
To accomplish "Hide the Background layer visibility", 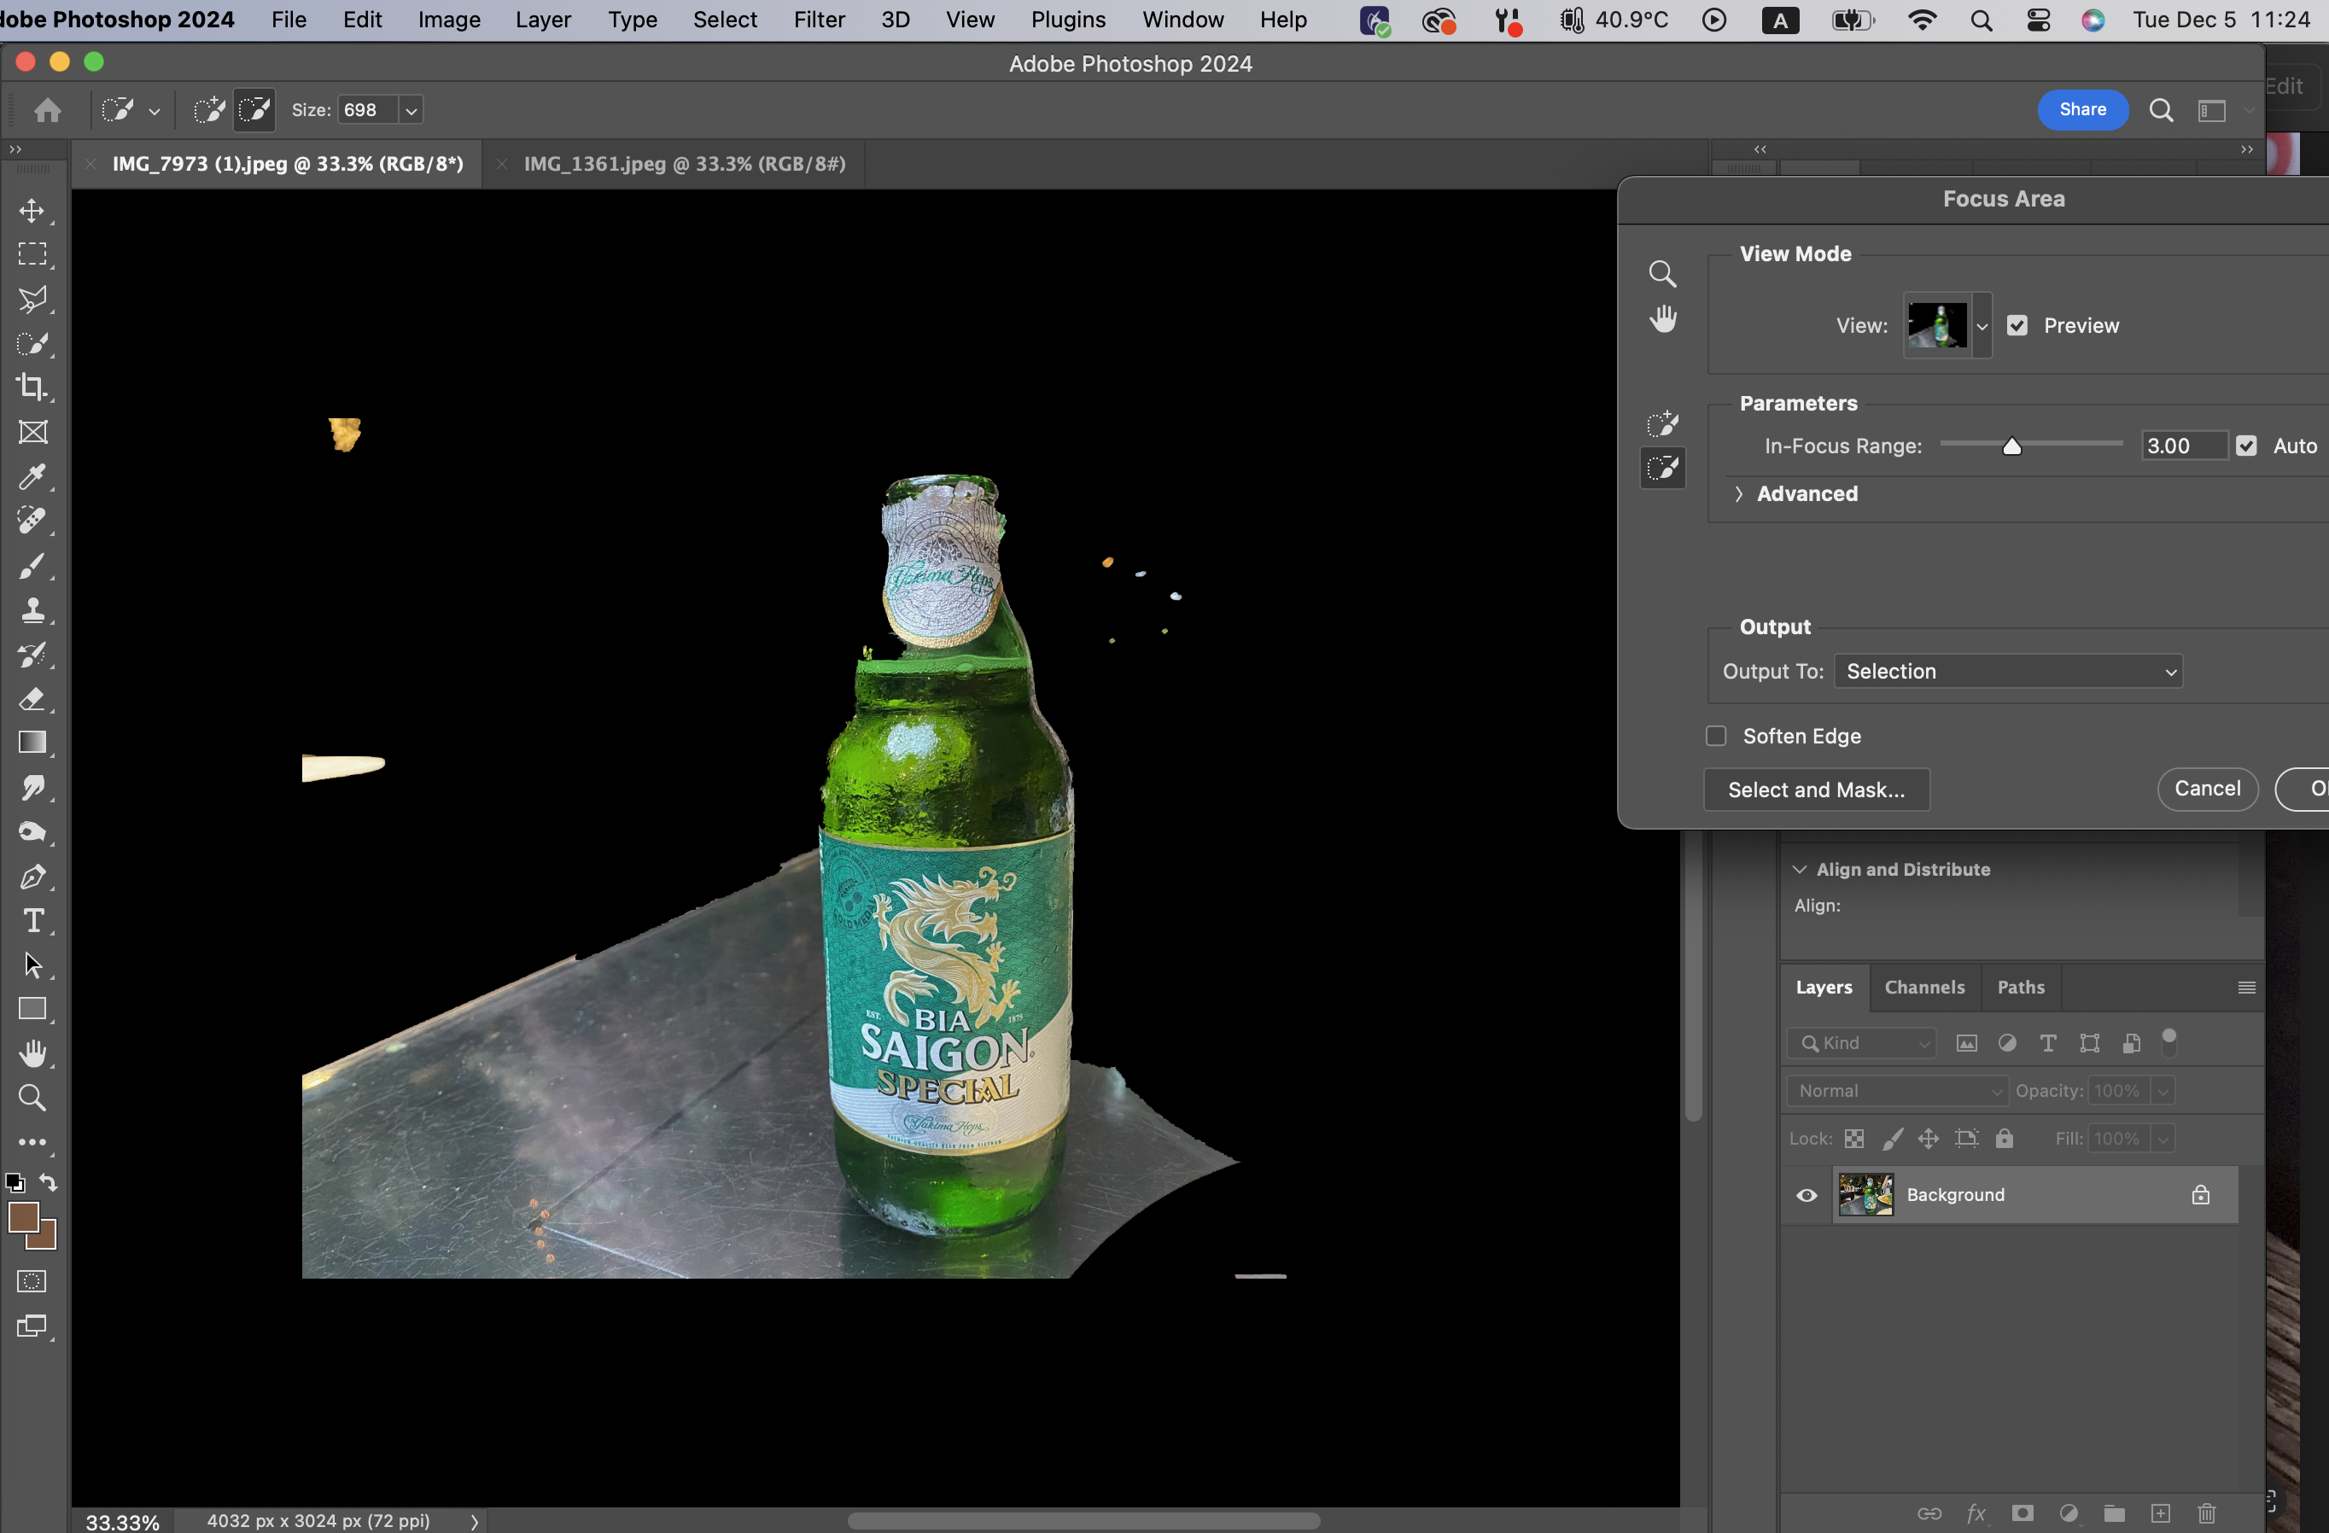I will pyautogui.click(x=1807, y=1194).
